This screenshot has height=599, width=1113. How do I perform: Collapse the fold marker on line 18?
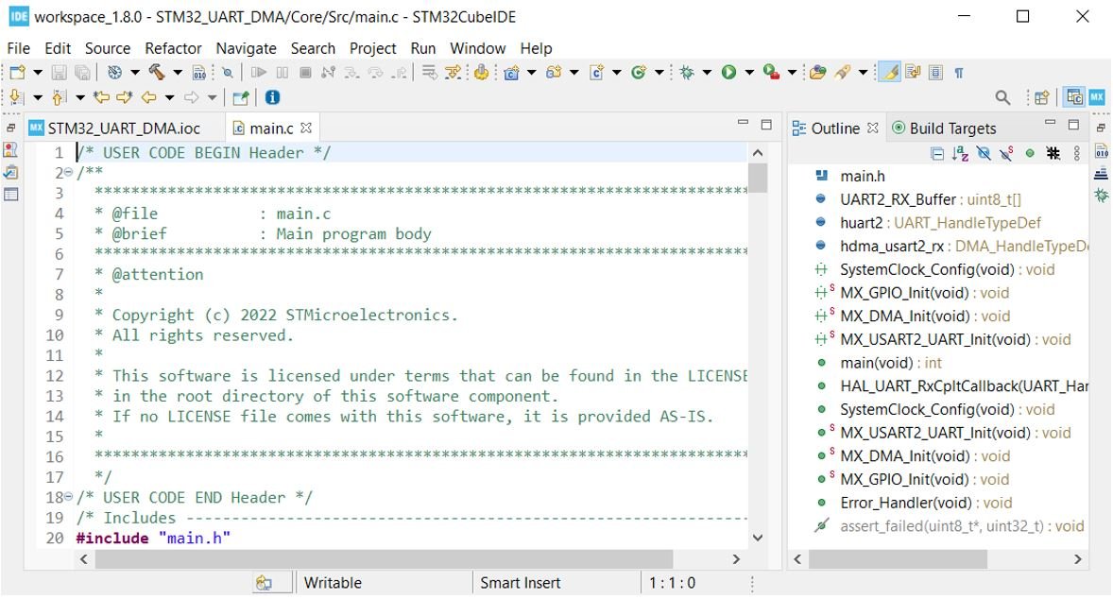click(69, 497)
